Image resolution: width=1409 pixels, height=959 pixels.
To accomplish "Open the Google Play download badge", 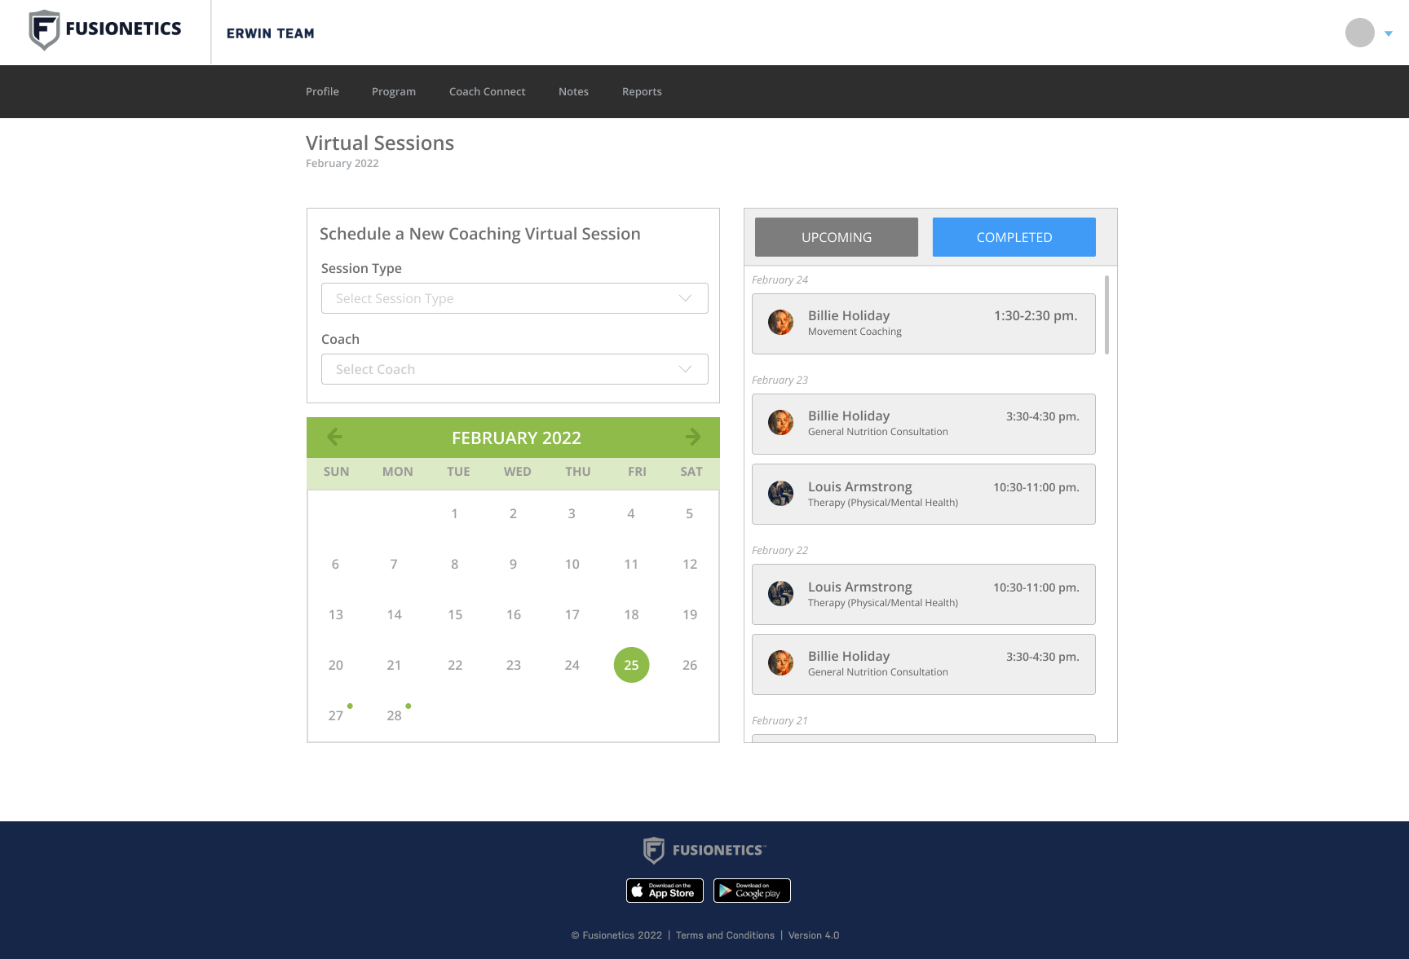I will tap(752, 891).
